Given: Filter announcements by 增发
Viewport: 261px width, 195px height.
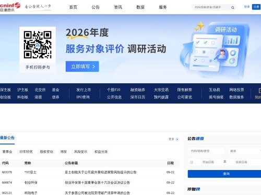Looking at the screenshot, I should coord(64,152).
